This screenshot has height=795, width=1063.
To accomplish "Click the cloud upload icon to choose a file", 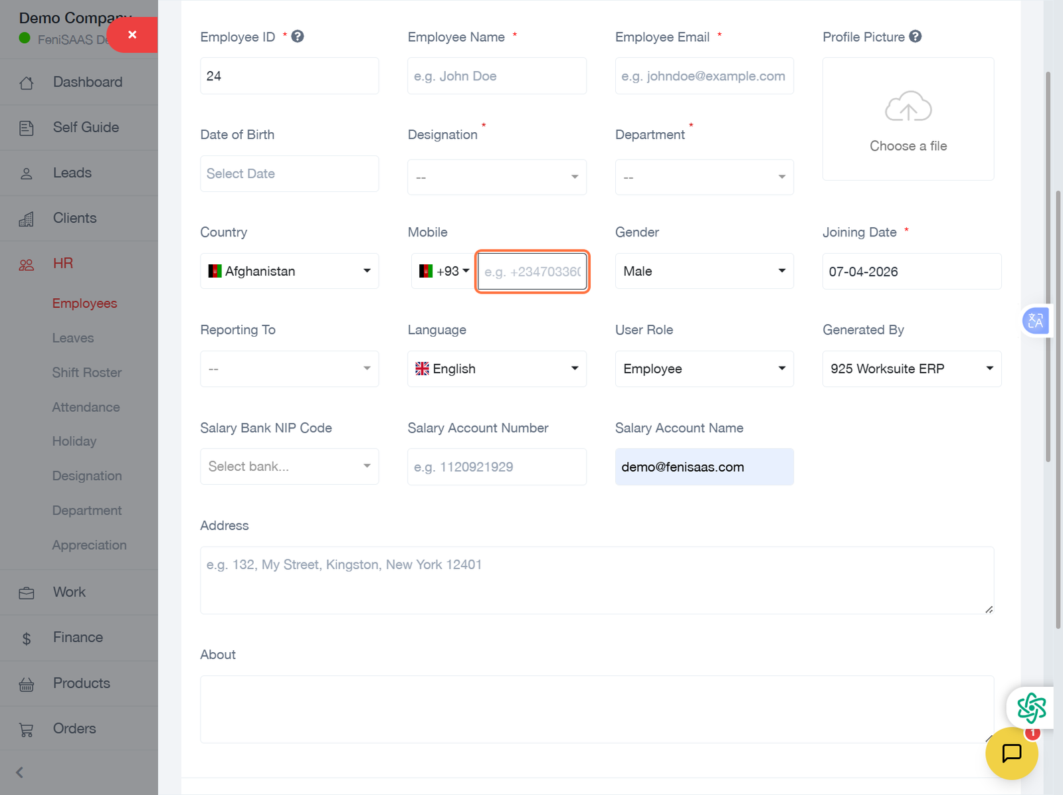I will [908, 106].
